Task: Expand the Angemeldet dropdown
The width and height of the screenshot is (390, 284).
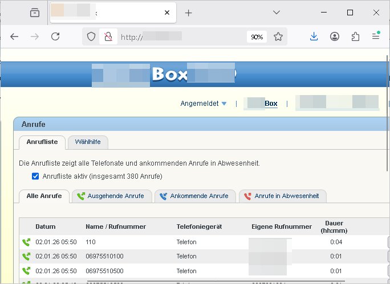Action: coord(204,104)
